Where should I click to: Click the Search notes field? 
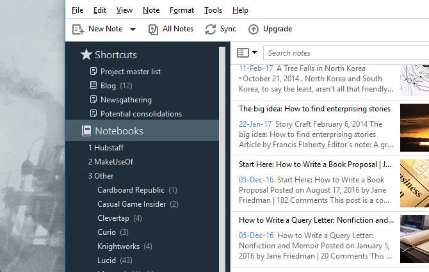coord(346,53)
